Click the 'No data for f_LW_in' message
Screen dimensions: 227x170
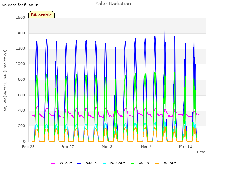click(x=20, y=5)
